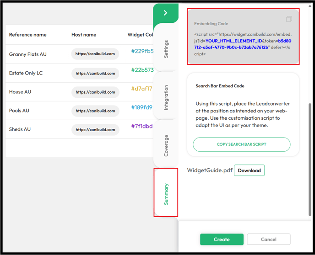Image resolution: width=315 pixels, height=255 pixels.
Task: Click the Host name column header
Action: [x=84, y=35]
